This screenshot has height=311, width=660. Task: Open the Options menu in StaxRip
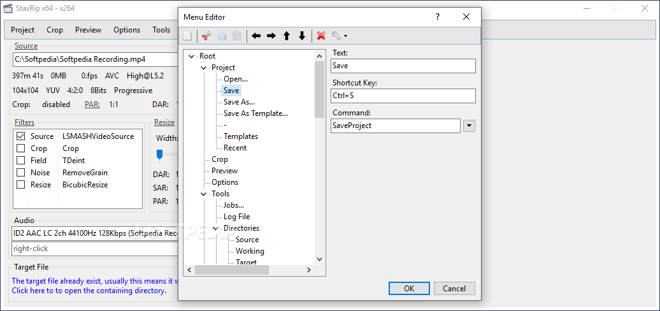pyautogui.click(x=127, y=30)
